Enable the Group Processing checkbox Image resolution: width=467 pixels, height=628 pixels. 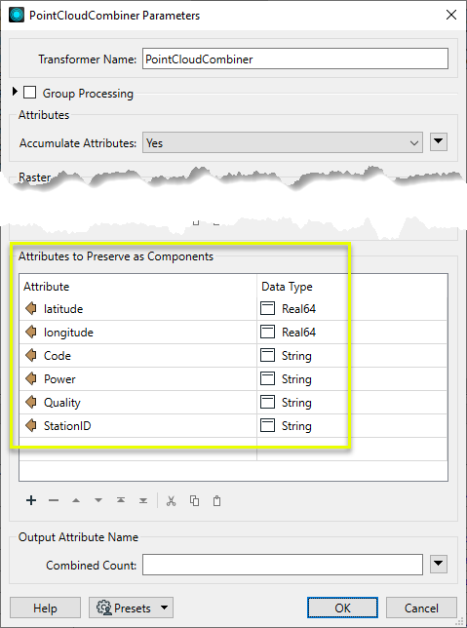(x=29, y=93)
